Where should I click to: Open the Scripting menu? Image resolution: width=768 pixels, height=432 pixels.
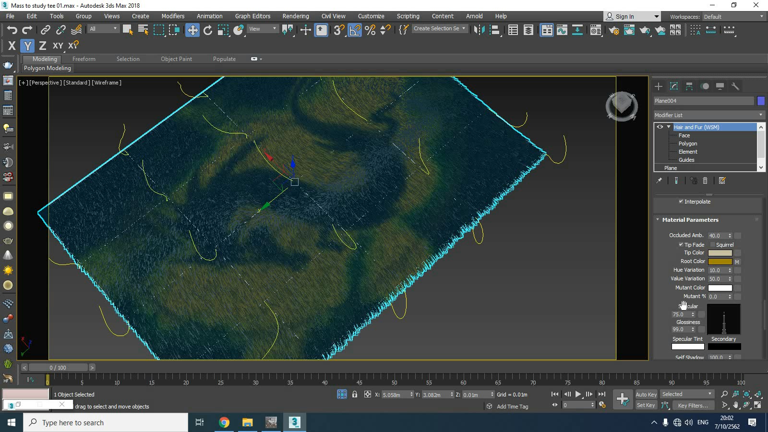coord(408,16)
